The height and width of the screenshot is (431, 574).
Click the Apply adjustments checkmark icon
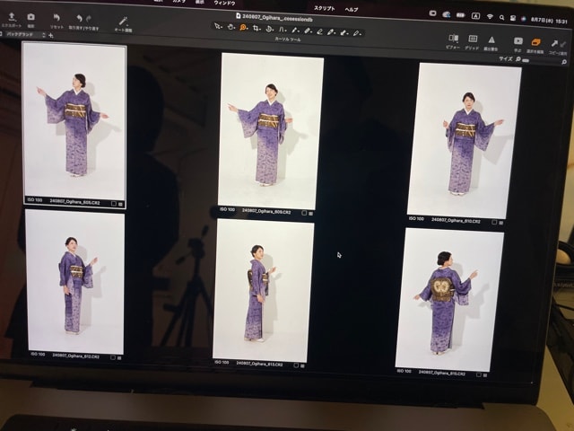click(x=562, y=44)
